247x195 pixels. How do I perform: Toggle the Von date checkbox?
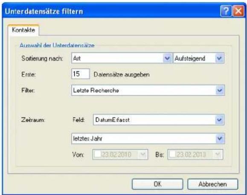pyautogui.click(x=98, y=154)
